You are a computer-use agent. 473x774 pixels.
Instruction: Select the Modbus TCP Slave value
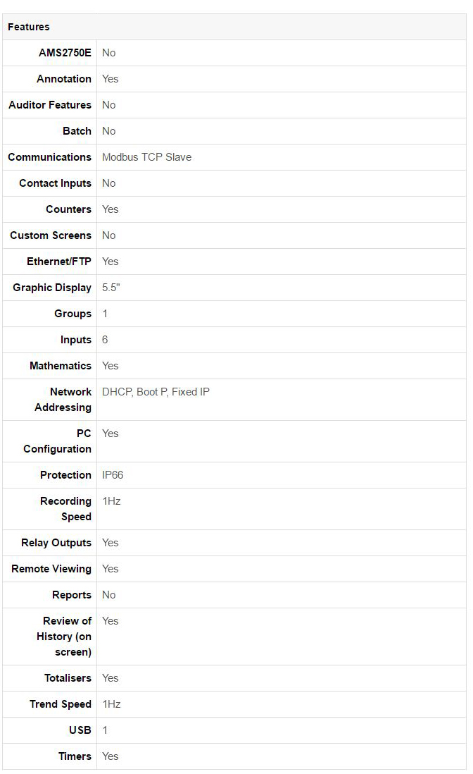pos(147,157)
